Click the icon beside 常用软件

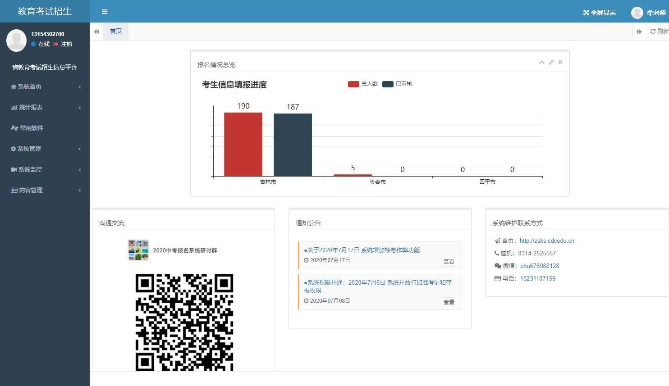pos(14,128)
